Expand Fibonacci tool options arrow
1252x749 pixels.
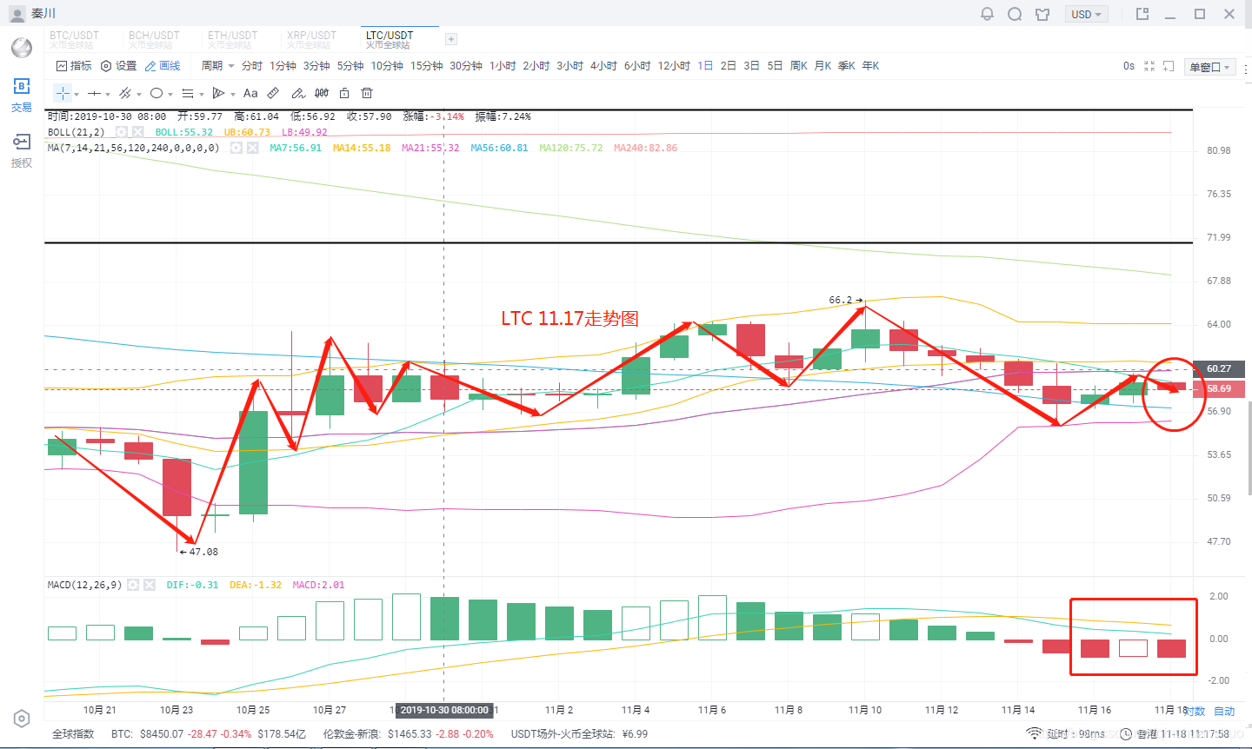pos(202,94)
